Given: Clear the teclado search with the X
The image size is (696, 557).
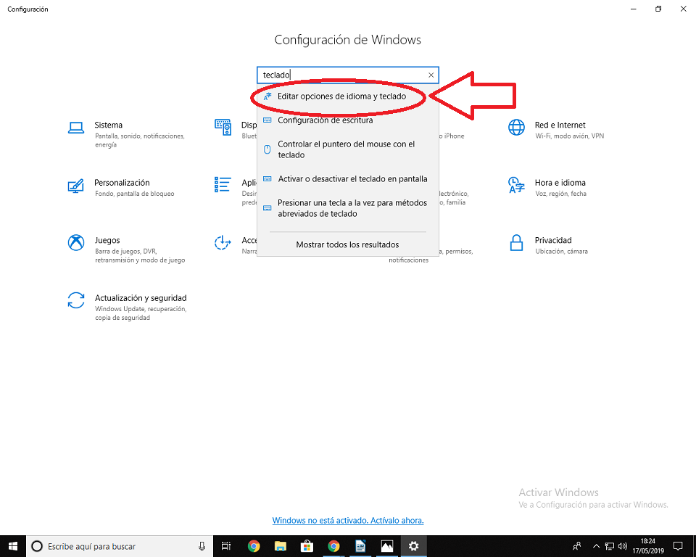Looking at the screenshot, I should [x=431, y=75].
